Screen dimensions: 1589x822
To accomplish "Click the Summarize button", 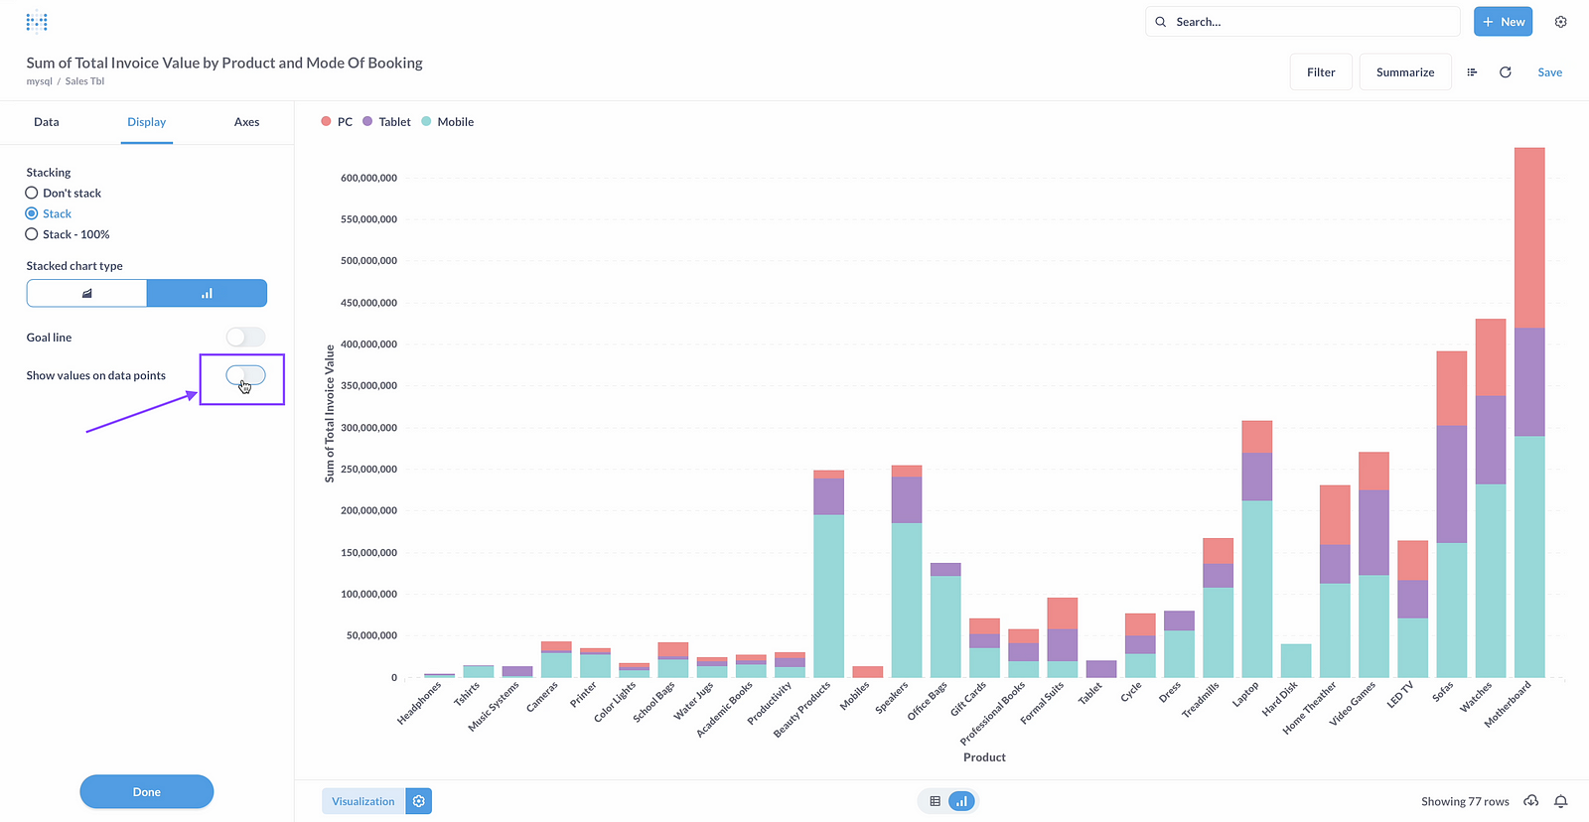I will [1404, 72].
